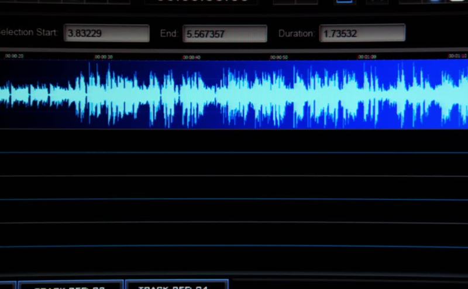The image size is (468, 289).
Task: Open the Track Bed 04 tab
Action: tap(176, 285)
